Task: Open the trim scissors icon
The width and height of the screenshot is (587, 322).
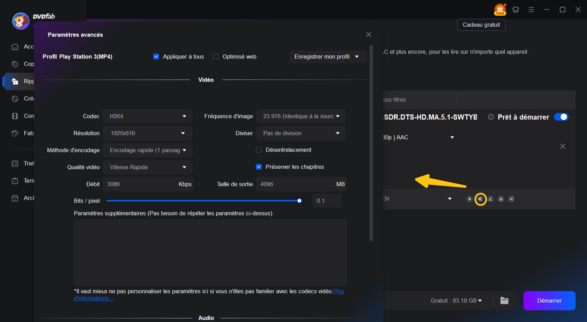Action: click(x=501, y=199)
